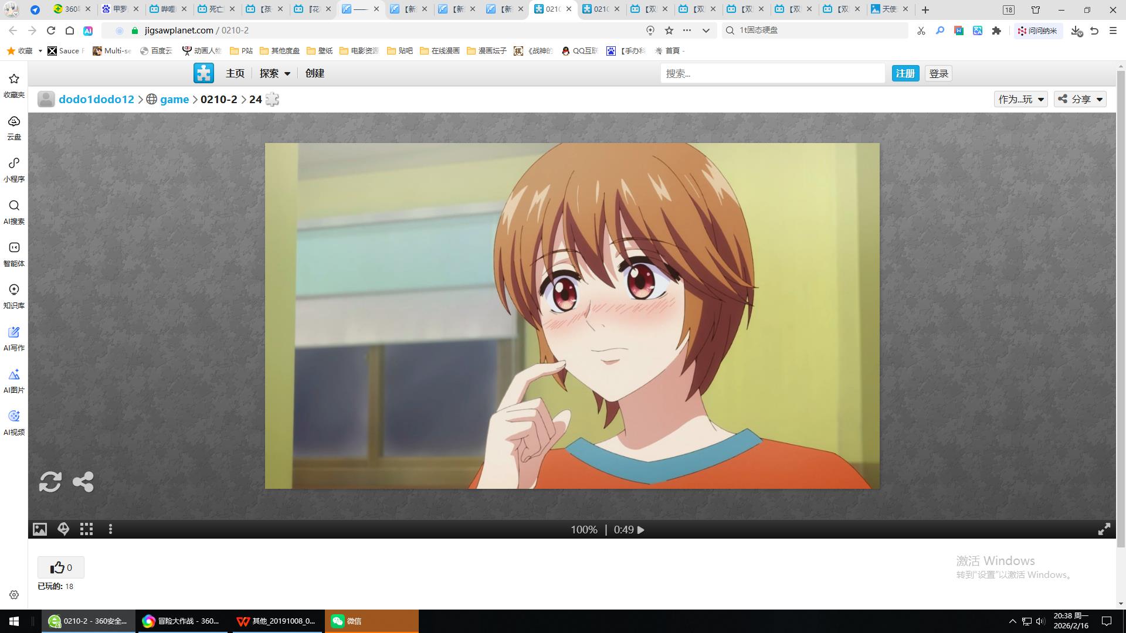Click the 24 pieces puzzle icon
Screen dimensions: 1126x633
pyautogui.click(x=272, y=100)
